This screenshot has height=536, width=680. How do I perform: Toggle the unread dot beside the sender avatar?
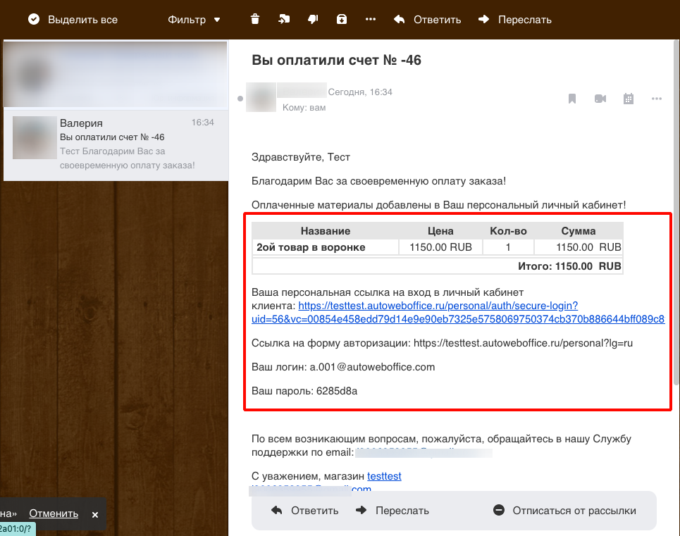240,99
